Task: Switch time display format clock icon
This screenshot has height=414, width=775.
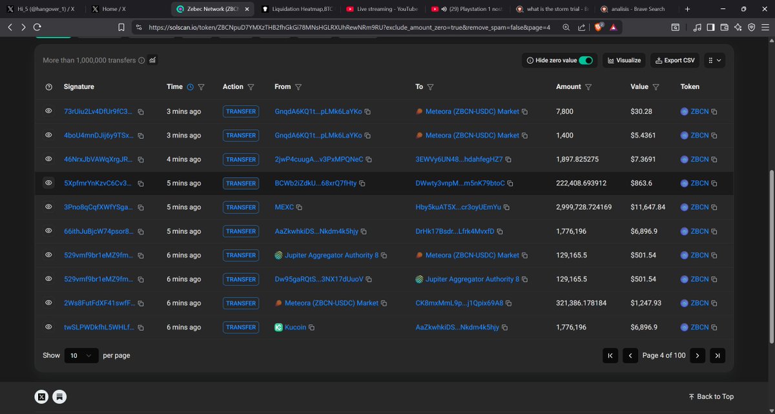Action: click(x=190, y=87)
